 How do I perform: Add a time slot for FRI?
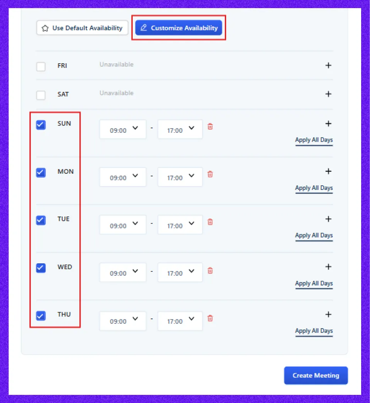coord(328,66)
